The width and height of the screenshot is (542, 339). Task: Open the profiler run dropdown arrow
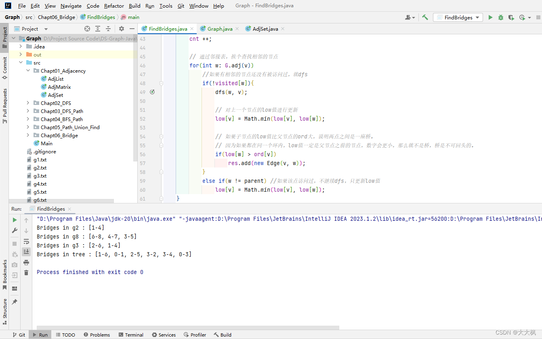529,18
